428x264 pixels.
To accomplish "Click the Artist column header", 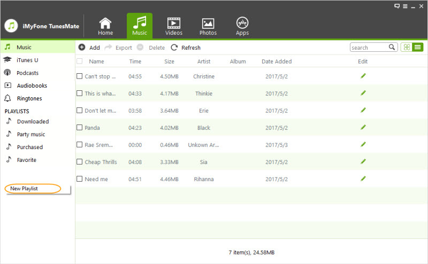I will click(204, 61).
